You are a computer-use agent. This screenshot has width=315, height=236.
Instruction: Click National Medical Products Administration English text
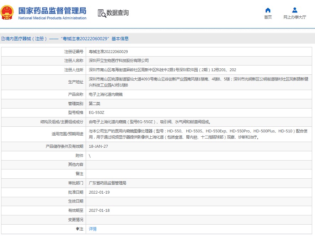(52, 18)
